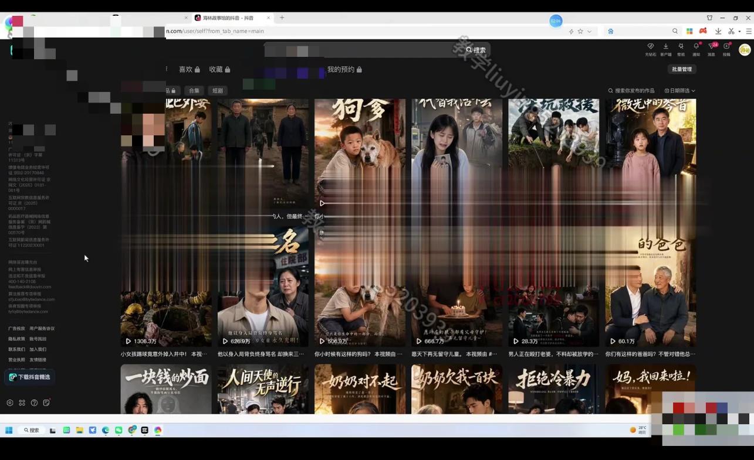The width and height of the screenshot is (754, 460).
Task: Open the video with 626.9万 plays
Action: (x=263, y=287)
